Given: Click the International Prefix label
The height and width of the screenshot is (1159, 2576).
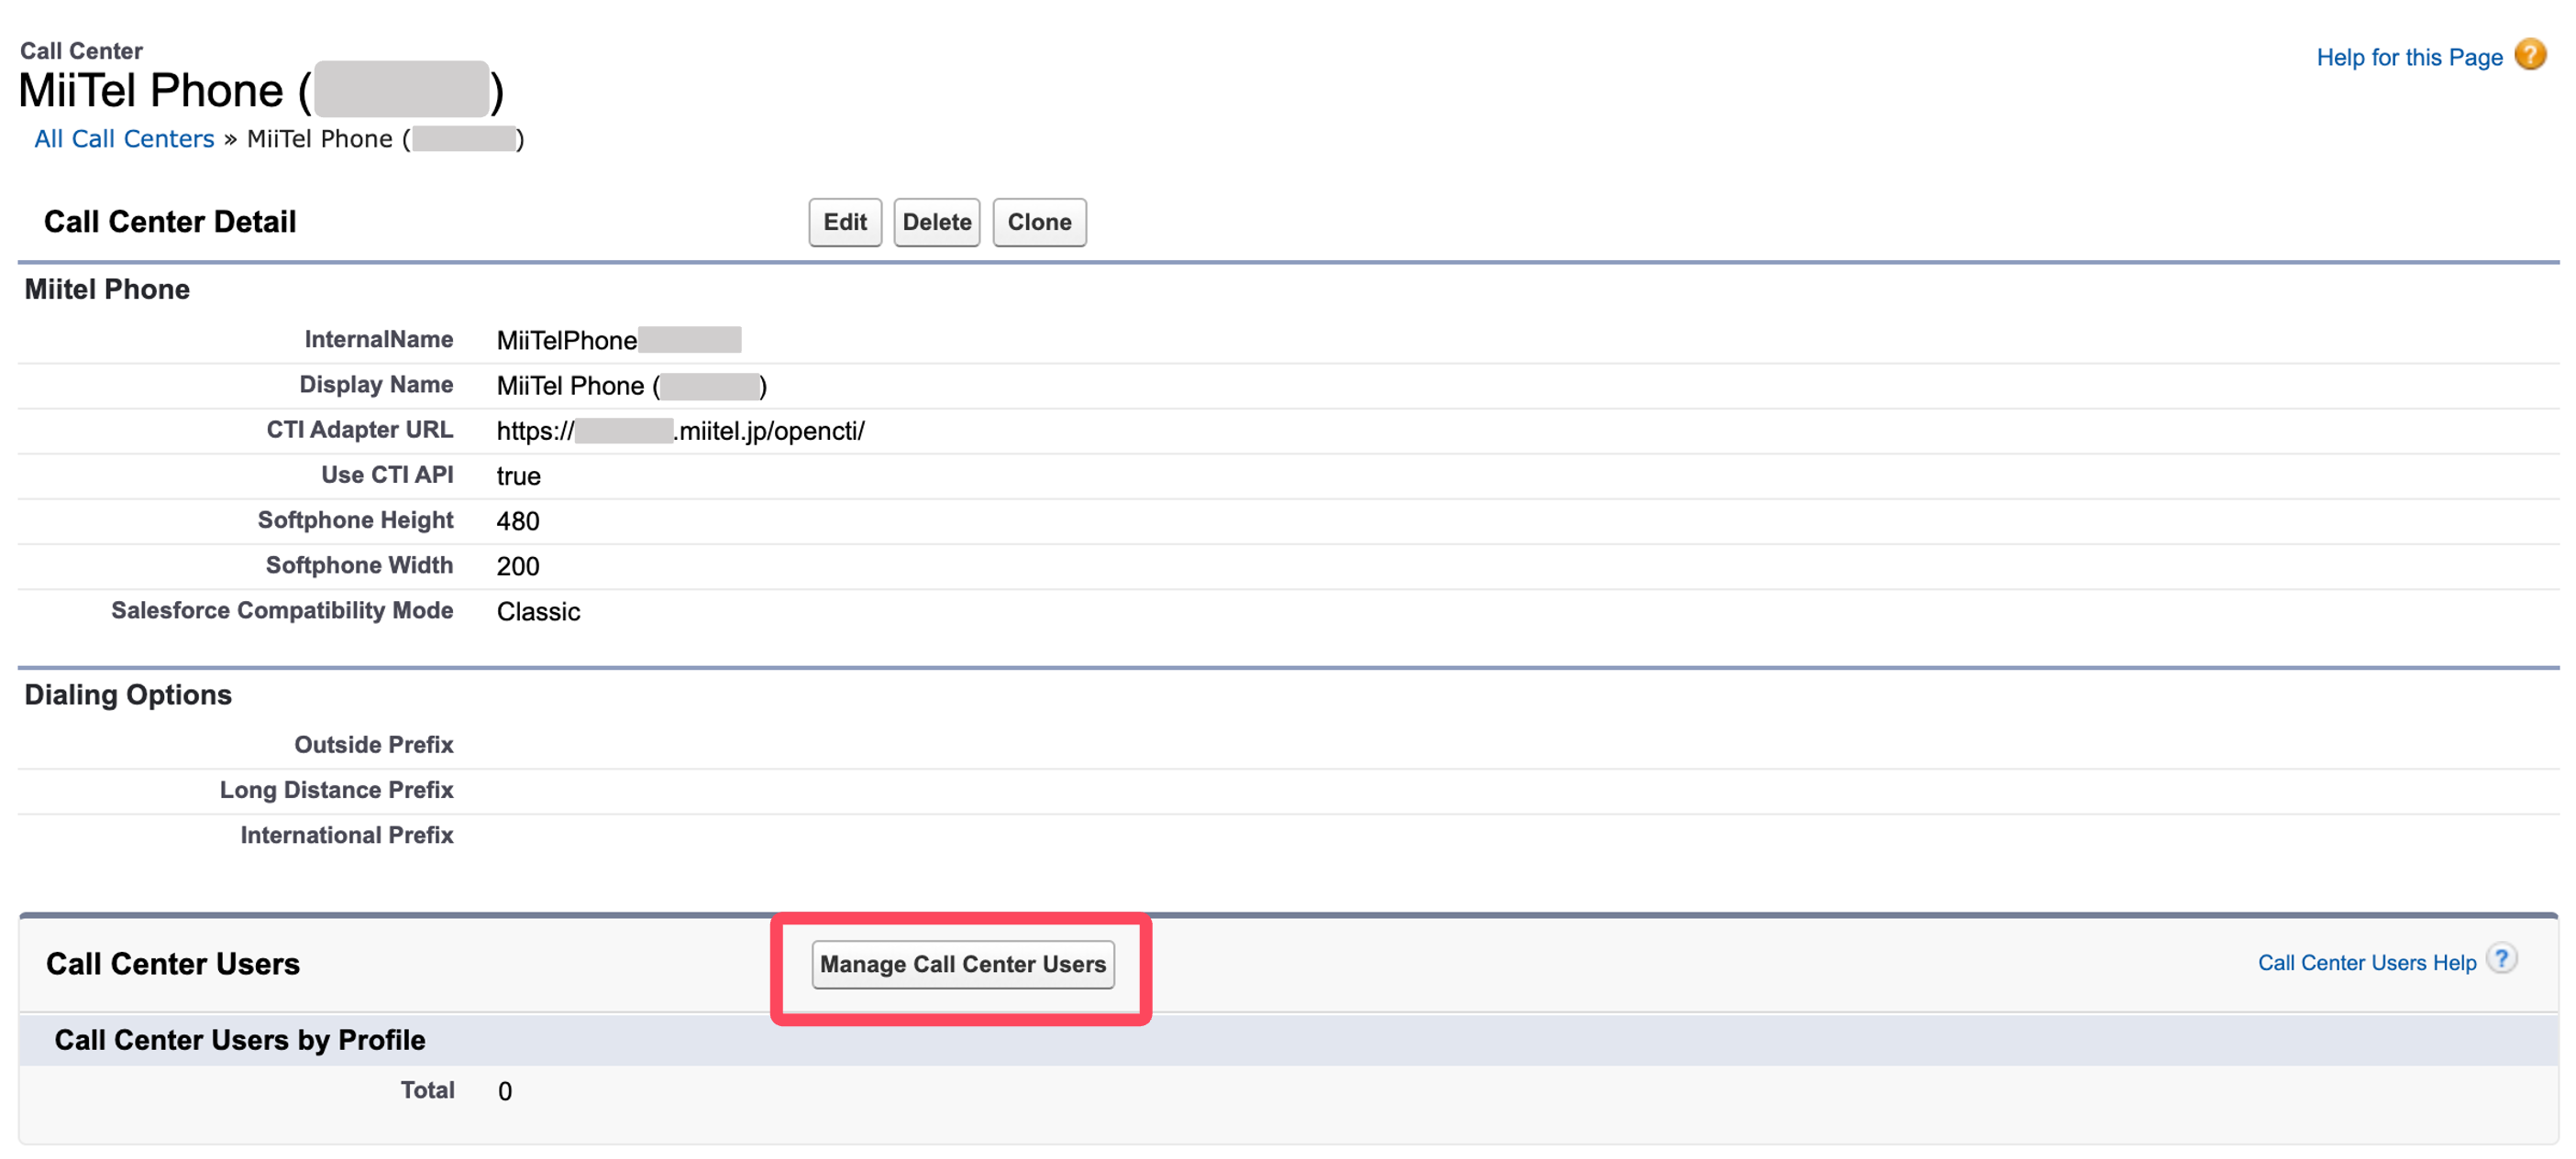Looking at the screenshot, I should [346, 836].
